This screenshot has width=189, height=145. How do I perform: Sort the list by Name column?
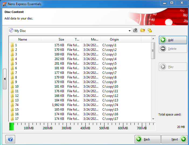pyautogui.click(x=25, y=39)
